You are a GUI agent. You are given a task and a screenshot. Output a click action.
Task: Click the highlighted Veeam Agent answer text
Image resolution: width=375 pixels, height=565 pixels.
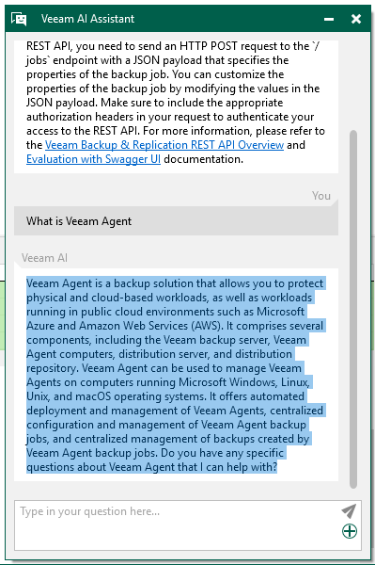point(176,375)
